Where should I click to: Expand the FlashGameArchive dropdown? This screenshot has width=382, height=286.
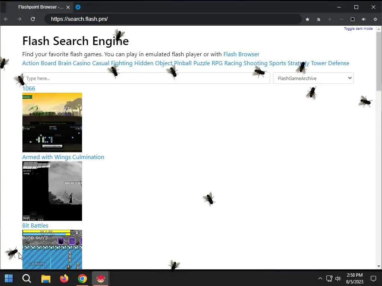[x=313, y=78]
